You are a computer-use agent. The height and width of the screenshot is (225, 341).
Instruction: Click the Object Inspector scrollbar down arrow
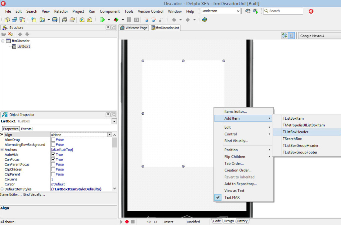pyautogui.click(x=115, y=188)
